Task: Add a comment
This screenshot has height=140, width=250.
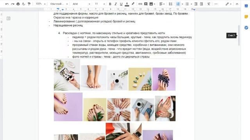Action: click(x=146, y=4)
